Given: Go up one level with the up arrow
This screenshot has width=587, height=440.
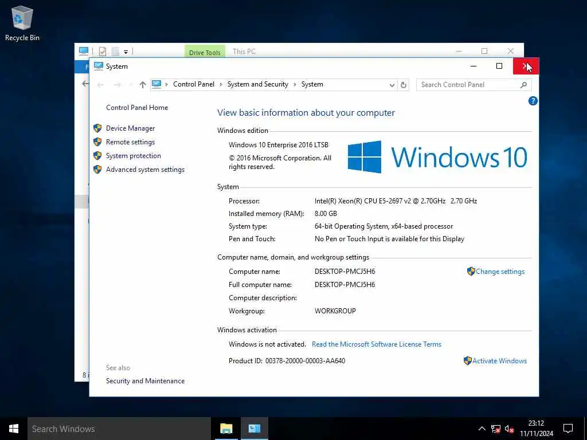Looking at the screenshot, I should 142,85.
